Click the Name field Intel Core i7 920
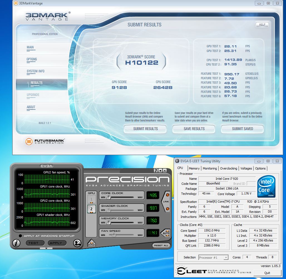The image size is (286, 279). pyautogui.click(x=227, y=179)
